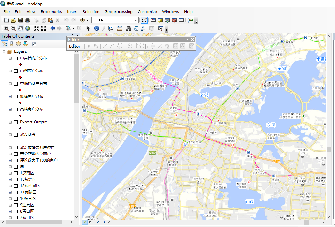The height and width of the screenshot is (227, 335).
Task: Turn on the 武汉市餐饮商户位置 layer
Action: tap(16, 148)
